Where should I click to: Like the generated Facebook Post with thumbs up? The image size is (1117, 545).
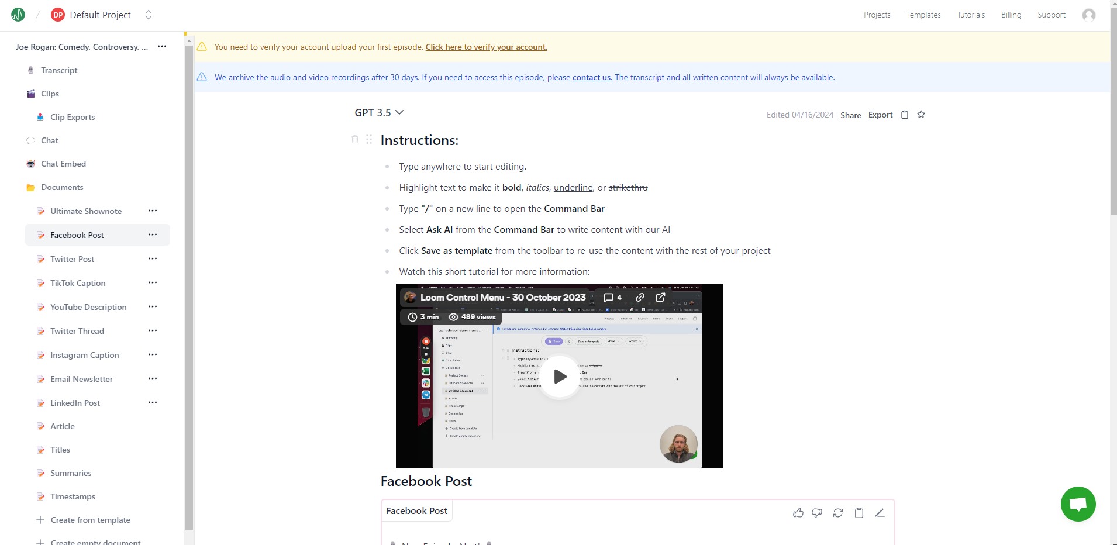798,513
